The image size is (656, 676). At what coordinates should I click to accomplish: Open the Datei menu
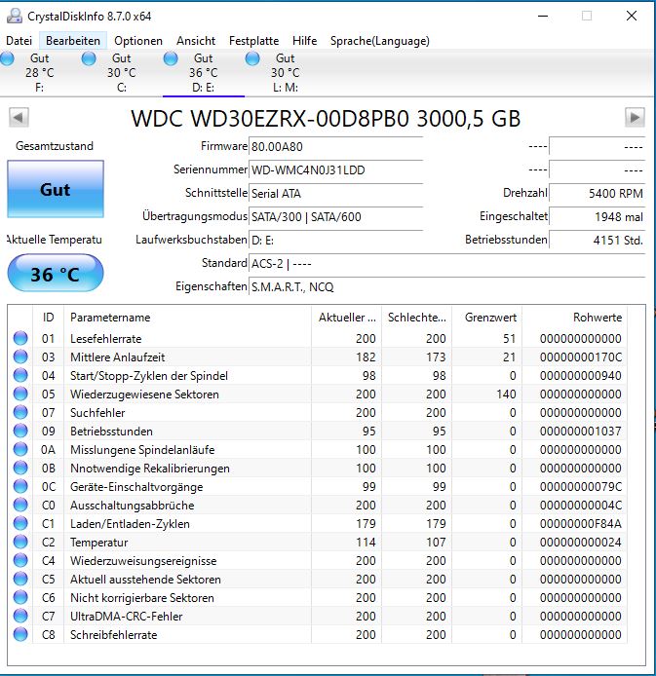19,41
